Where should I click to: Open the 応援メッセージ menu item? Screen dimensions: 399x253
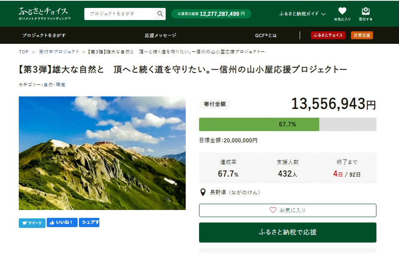tap(160, 35)
